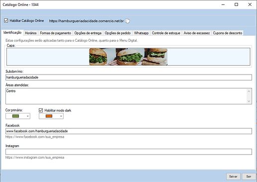Maximize the Catálogo Online window
This screenshot has height=182, width=257.
click(x=236, y=4)
